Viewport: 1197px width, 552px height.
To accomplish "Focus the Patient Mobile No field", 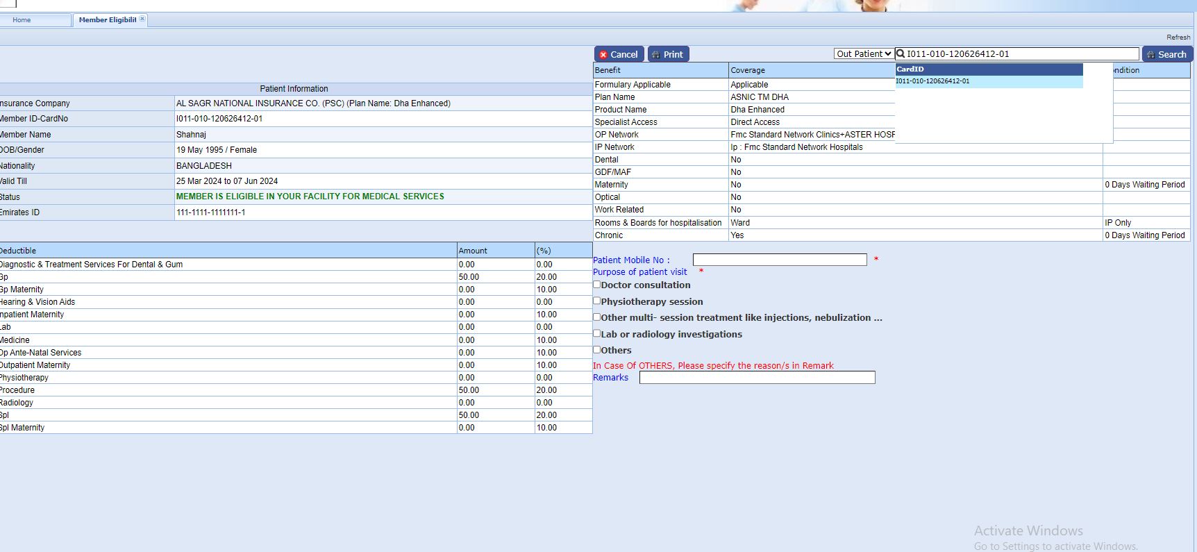I will [779, 260].
